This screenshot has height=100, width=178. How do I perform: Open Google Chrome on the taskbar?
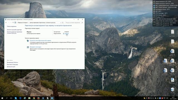34,98
